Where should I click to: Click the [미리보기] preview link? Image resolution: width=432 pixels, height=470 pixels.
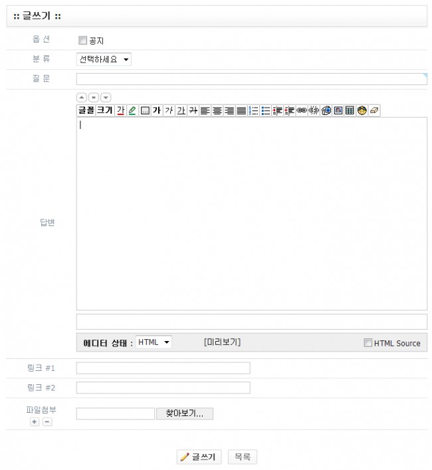(x=222, y=342)
